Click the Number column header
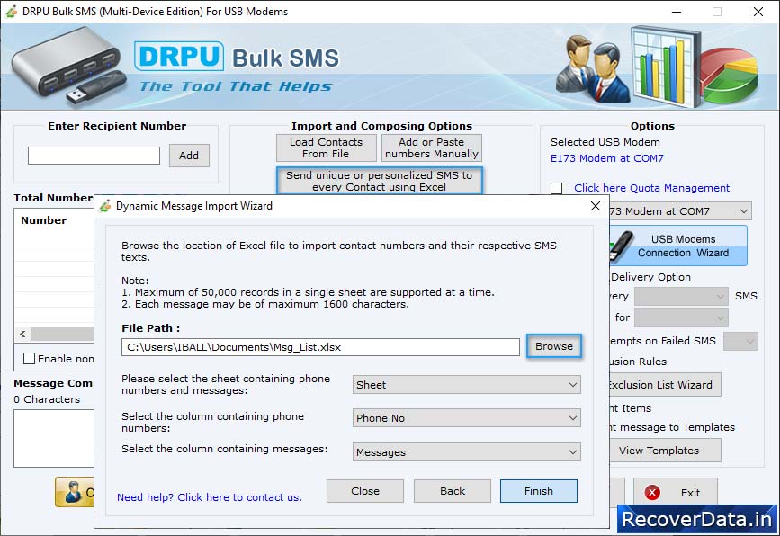The width and height of the screenshot is (780, 536). (x=44, y=220)
